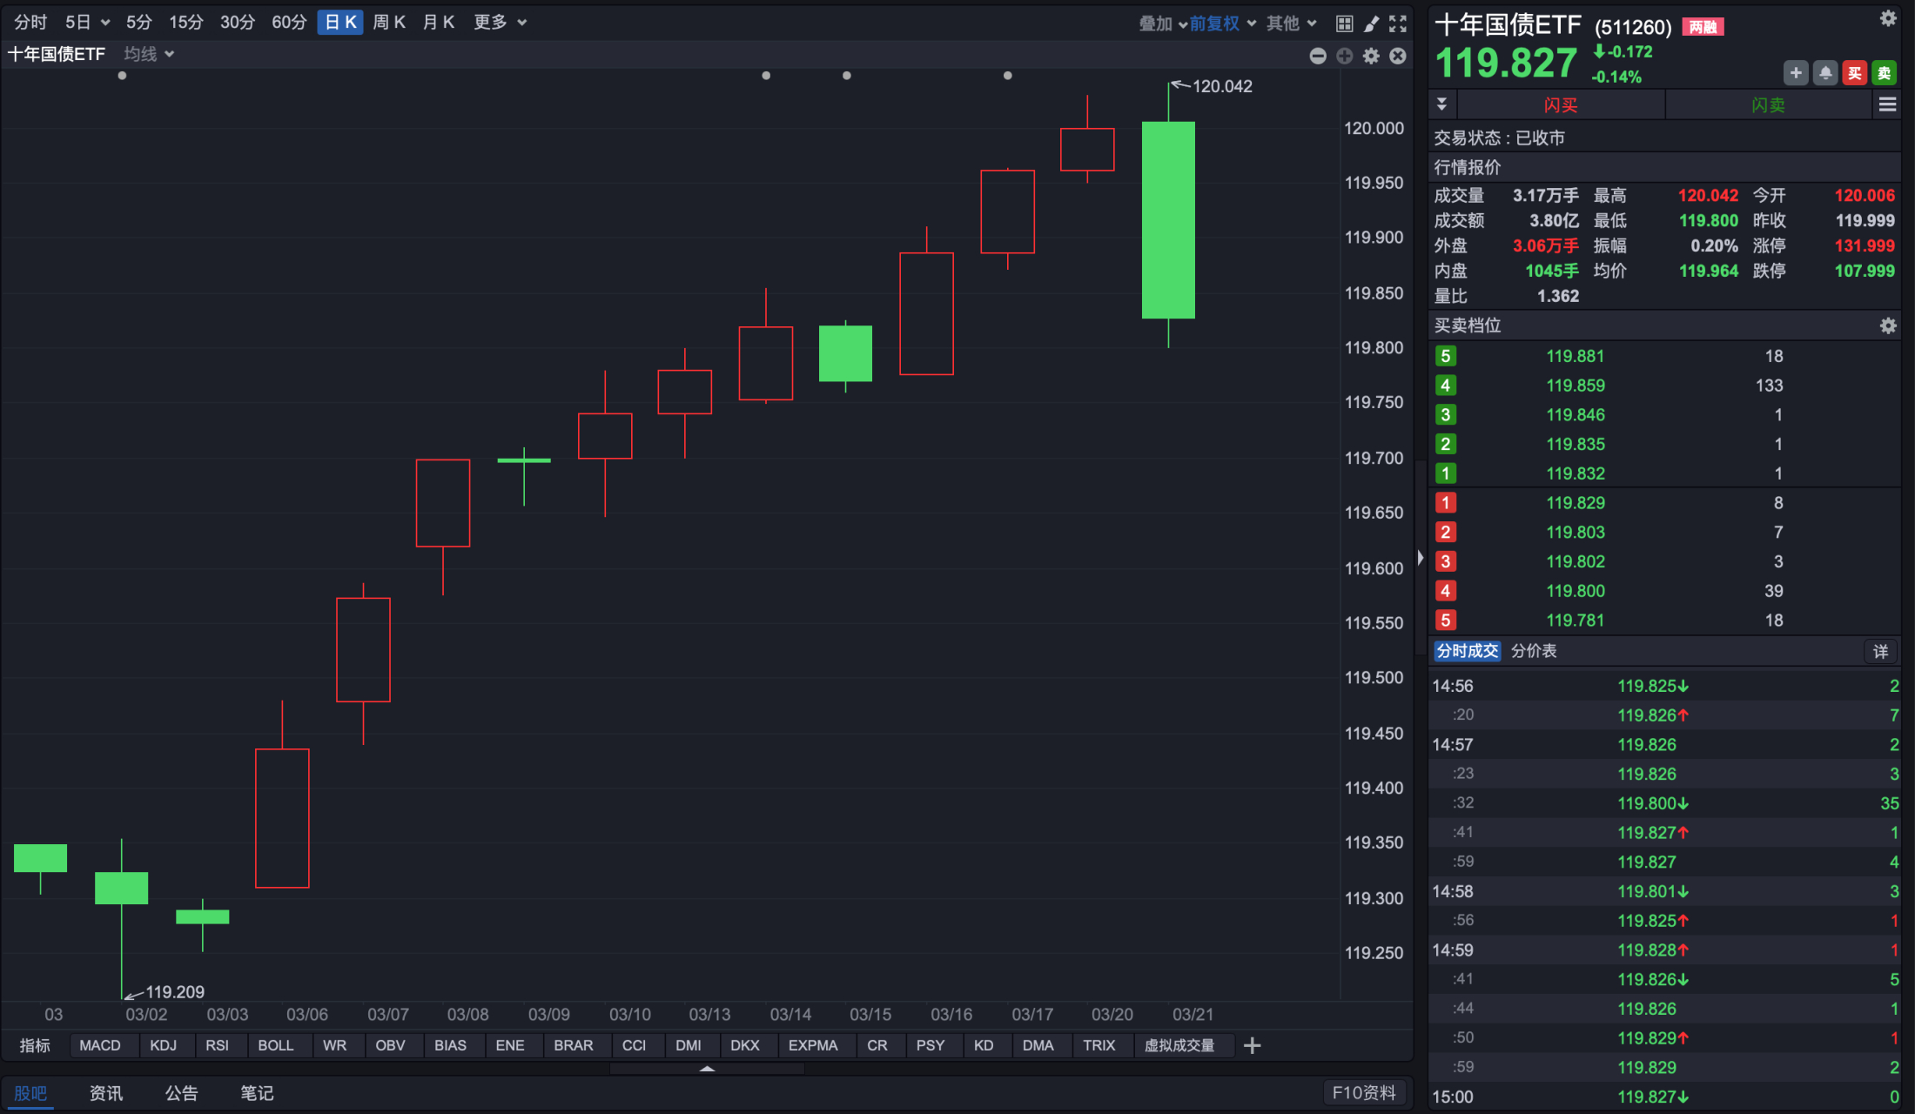The image size is (1915, 1114).
Task: Switch to 15分 chart period
Action: 185,23
